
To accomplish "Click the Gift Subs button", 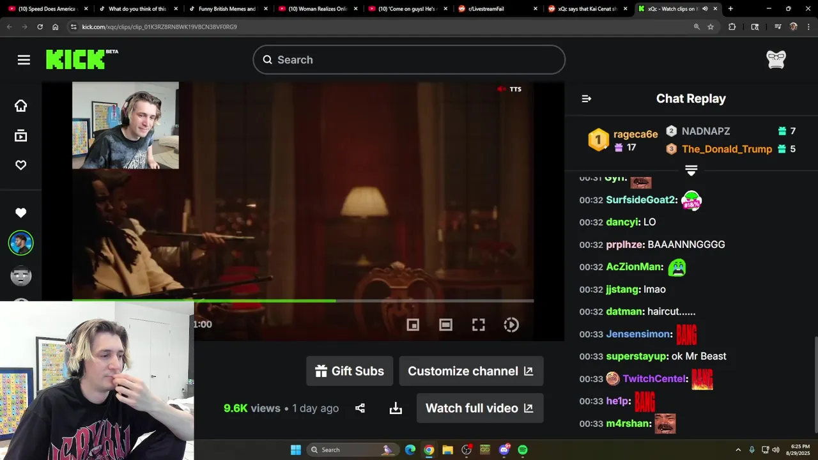I will click(350, 371).
